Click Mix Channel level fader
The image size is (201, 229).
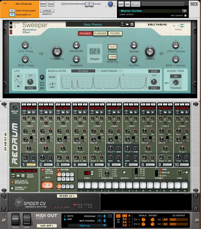(x=89, y=4)
